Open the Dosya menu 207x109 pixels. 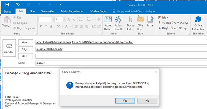7,12
